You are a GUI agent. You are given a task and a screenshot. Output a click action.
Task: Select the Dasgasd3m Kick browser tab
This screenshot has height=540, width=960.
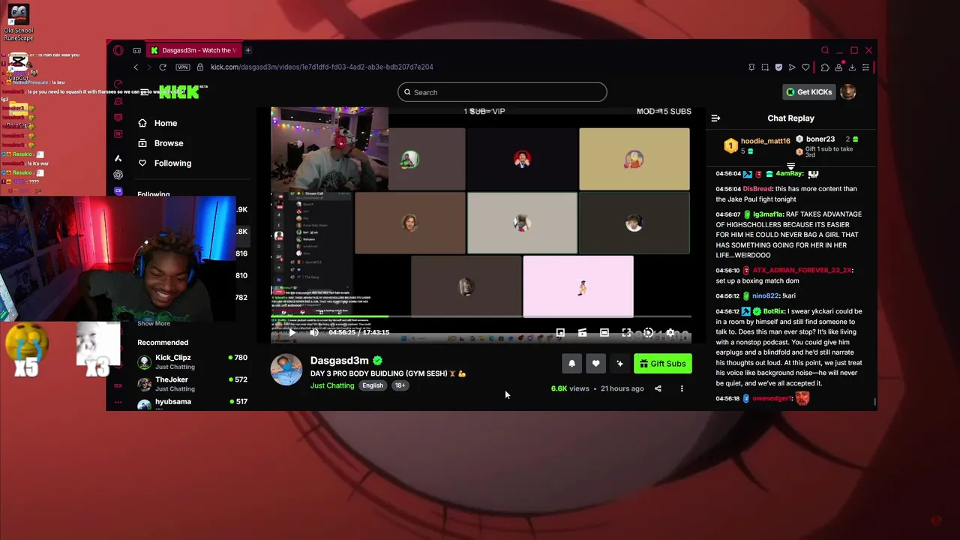pyautogui.click(x=193, y=50)
